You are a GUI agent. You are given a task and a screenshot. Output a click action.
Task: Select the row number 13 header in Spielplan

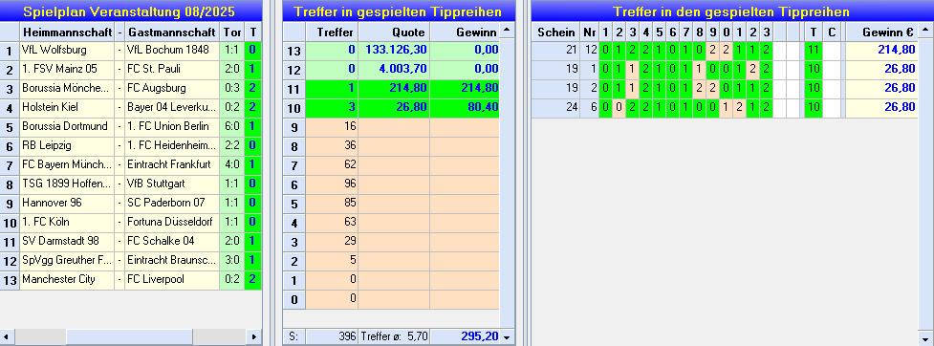click(10, 279)
